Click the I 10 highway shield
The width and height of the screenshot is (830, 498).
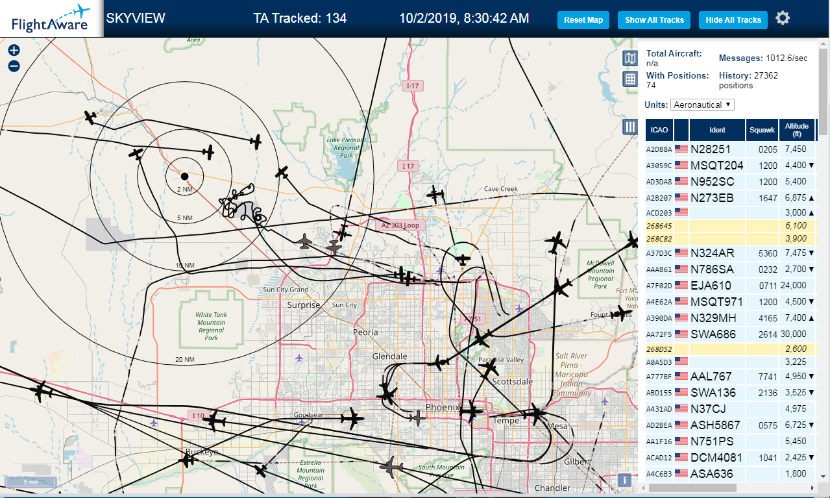pyautogui.click(x=197, y=415)
